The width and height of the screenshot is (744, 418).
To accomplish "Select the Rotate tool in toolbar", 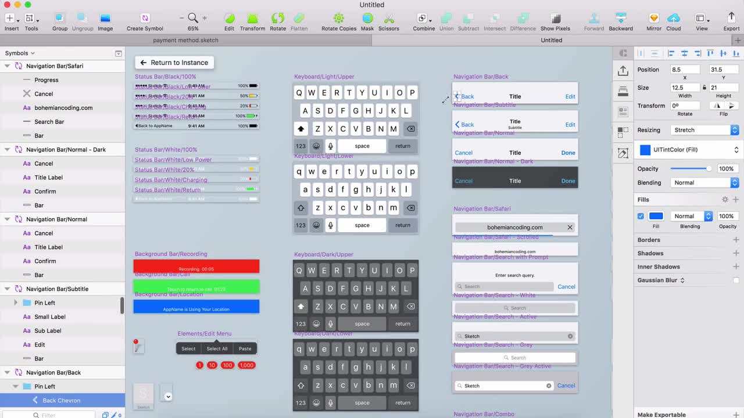I will 278,19.
